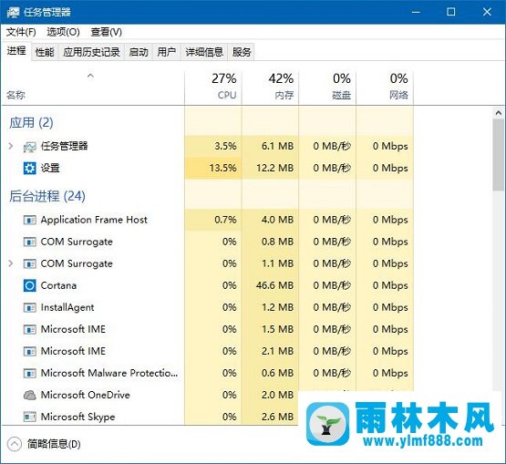This screenshot has width=506, height=464.
Task: Click the 3.5% CPU value for 任务管理器
Action: [x=225, y=146]
